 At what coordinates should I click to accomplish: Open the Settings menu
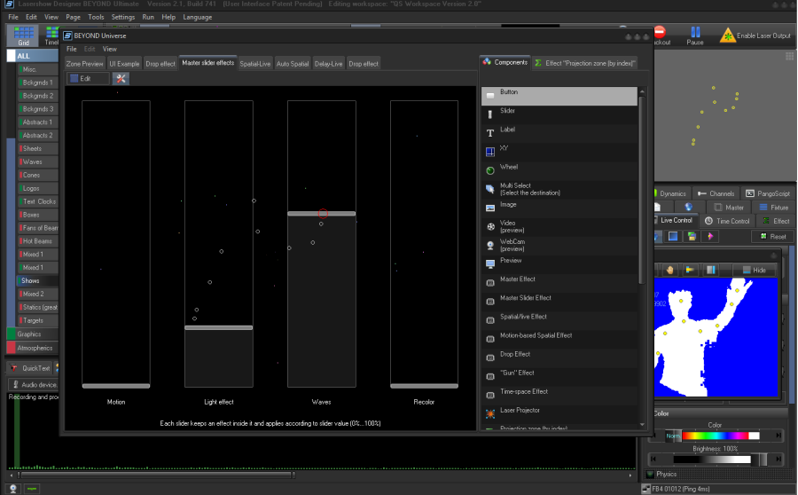coord(123,17)
